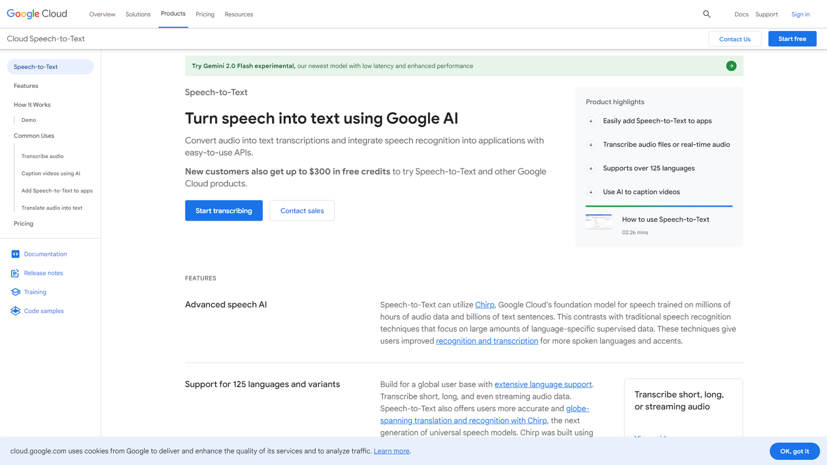Image resolution: width=827 pixels, height=465 pixels.
Task: Click Sign in
Action: click(x=800, y=14)
